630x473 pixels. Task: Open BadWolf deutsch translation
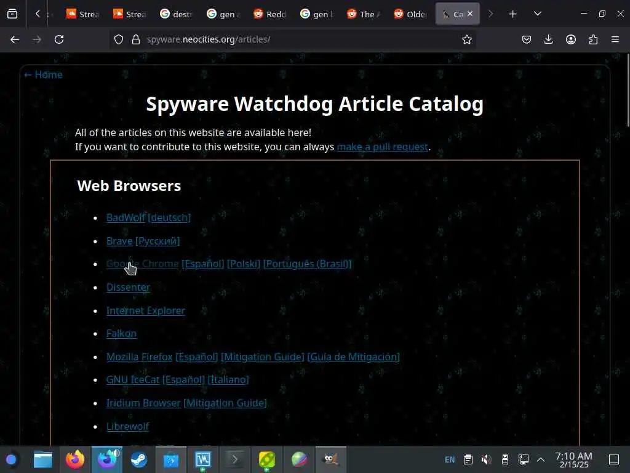point(169,217)
